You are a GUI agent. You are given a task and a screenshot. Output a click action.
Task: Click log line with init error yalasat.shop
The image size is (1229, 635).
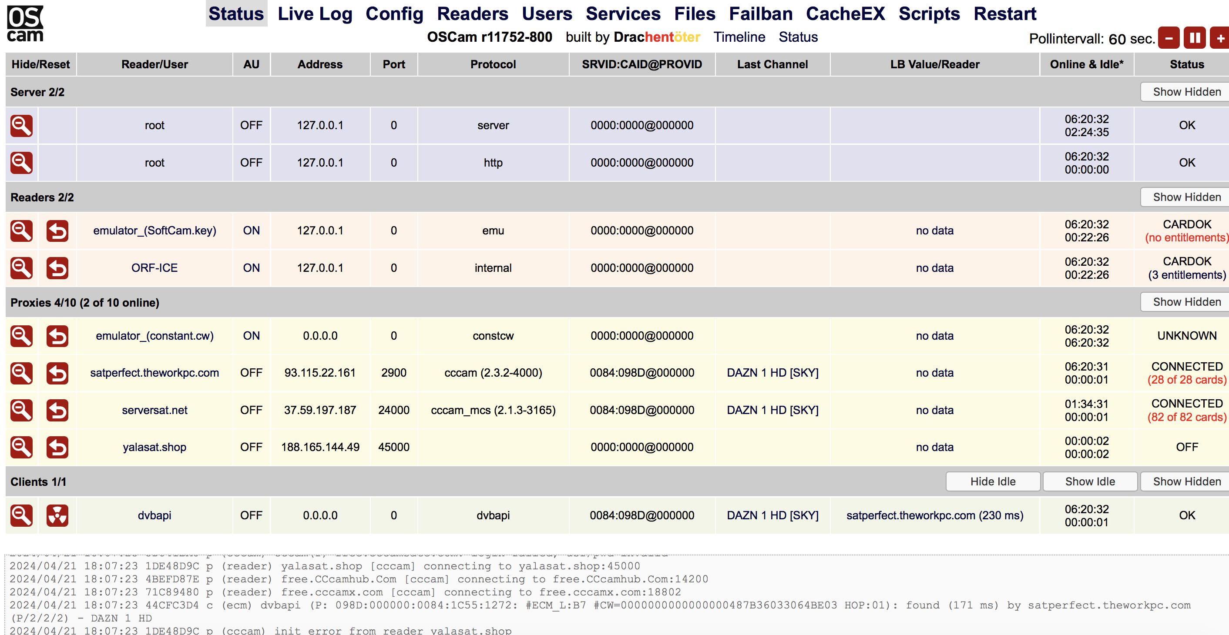click(x=261, y=630)
